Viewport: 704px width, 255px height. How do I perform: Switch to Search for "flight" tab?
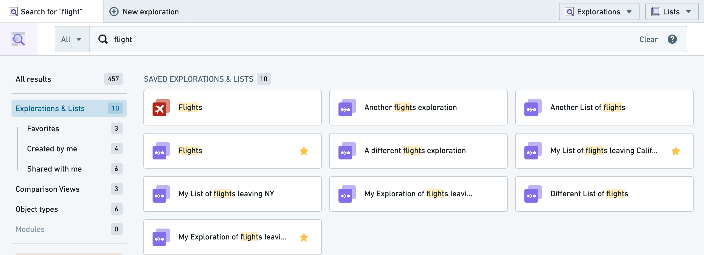point(52,12)
